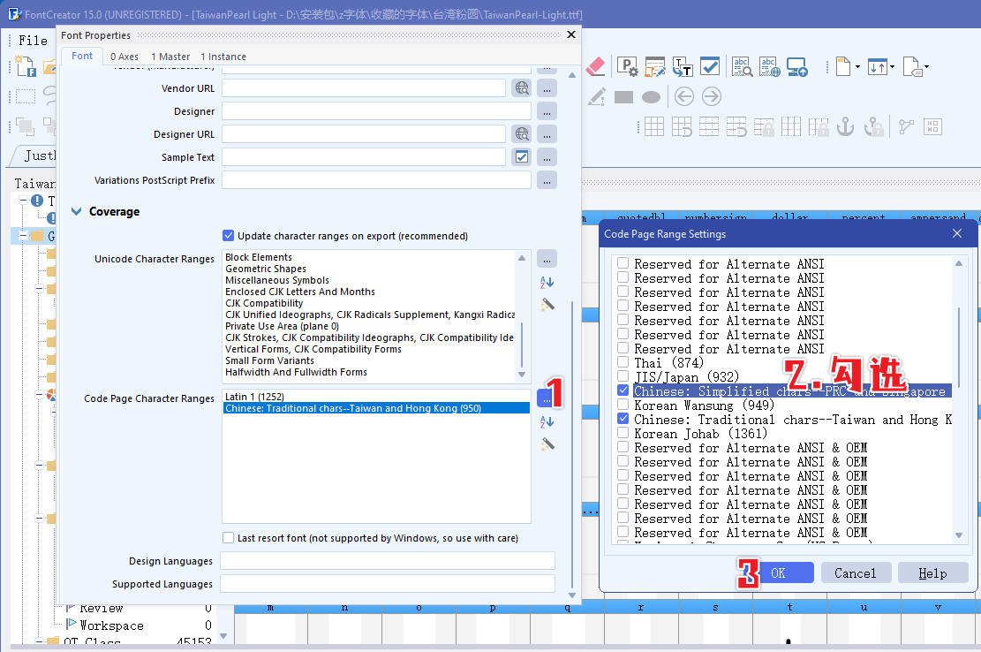Image resolution: width=981 pixels, height=652 pixels.
Task: Click the monitor with upload arrow icon
Action: [797, 66]
